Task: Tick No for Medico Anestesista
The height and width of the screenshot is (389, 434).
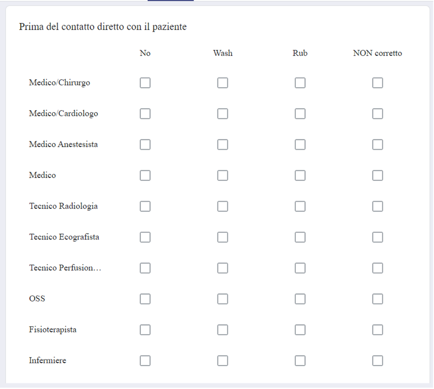Action: coord(145,145)
